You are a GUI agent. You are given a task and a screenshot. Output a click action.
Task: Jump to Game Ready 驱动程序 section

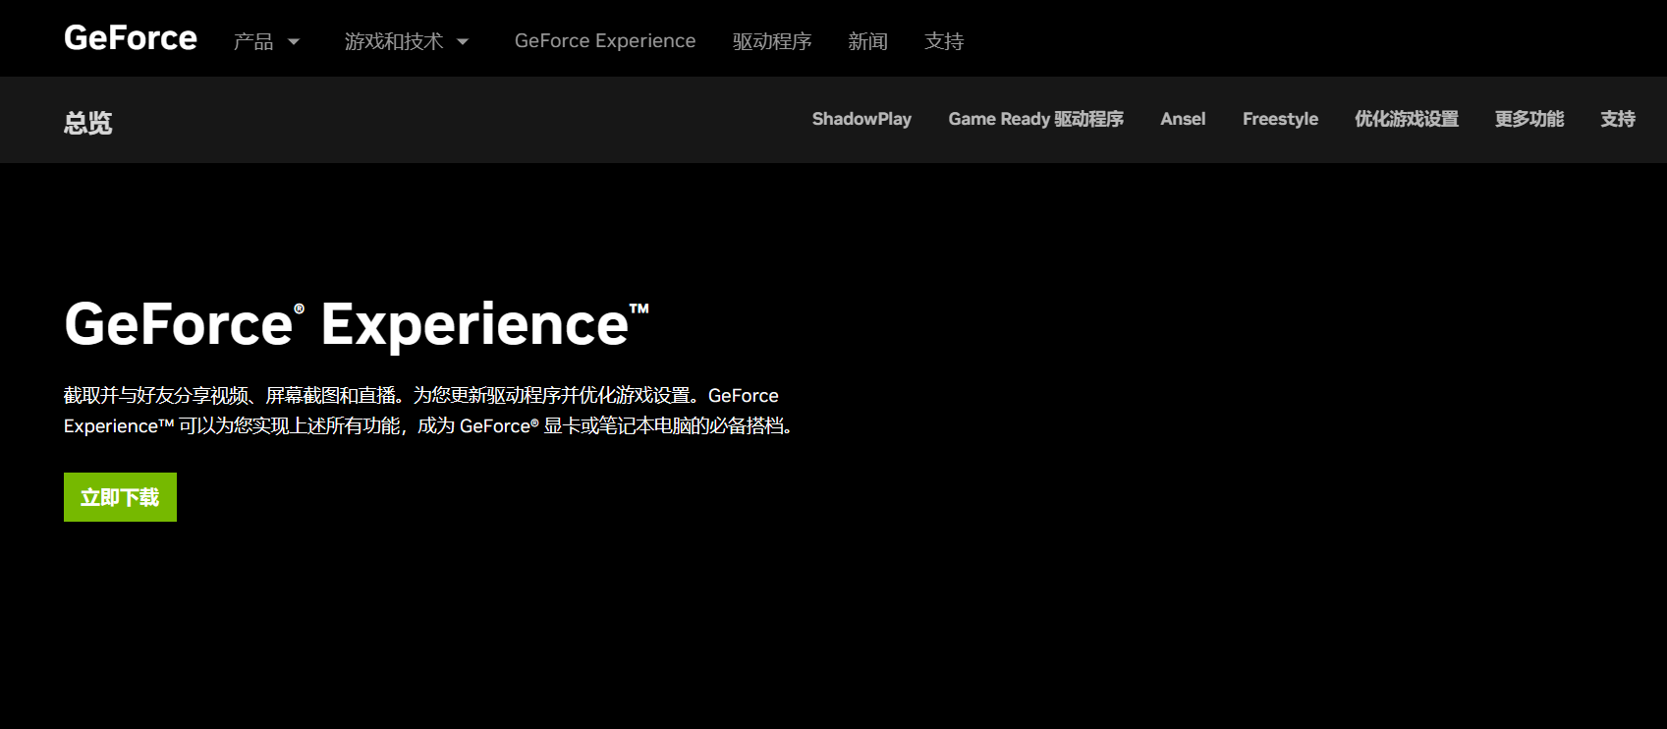point(1035,119)
